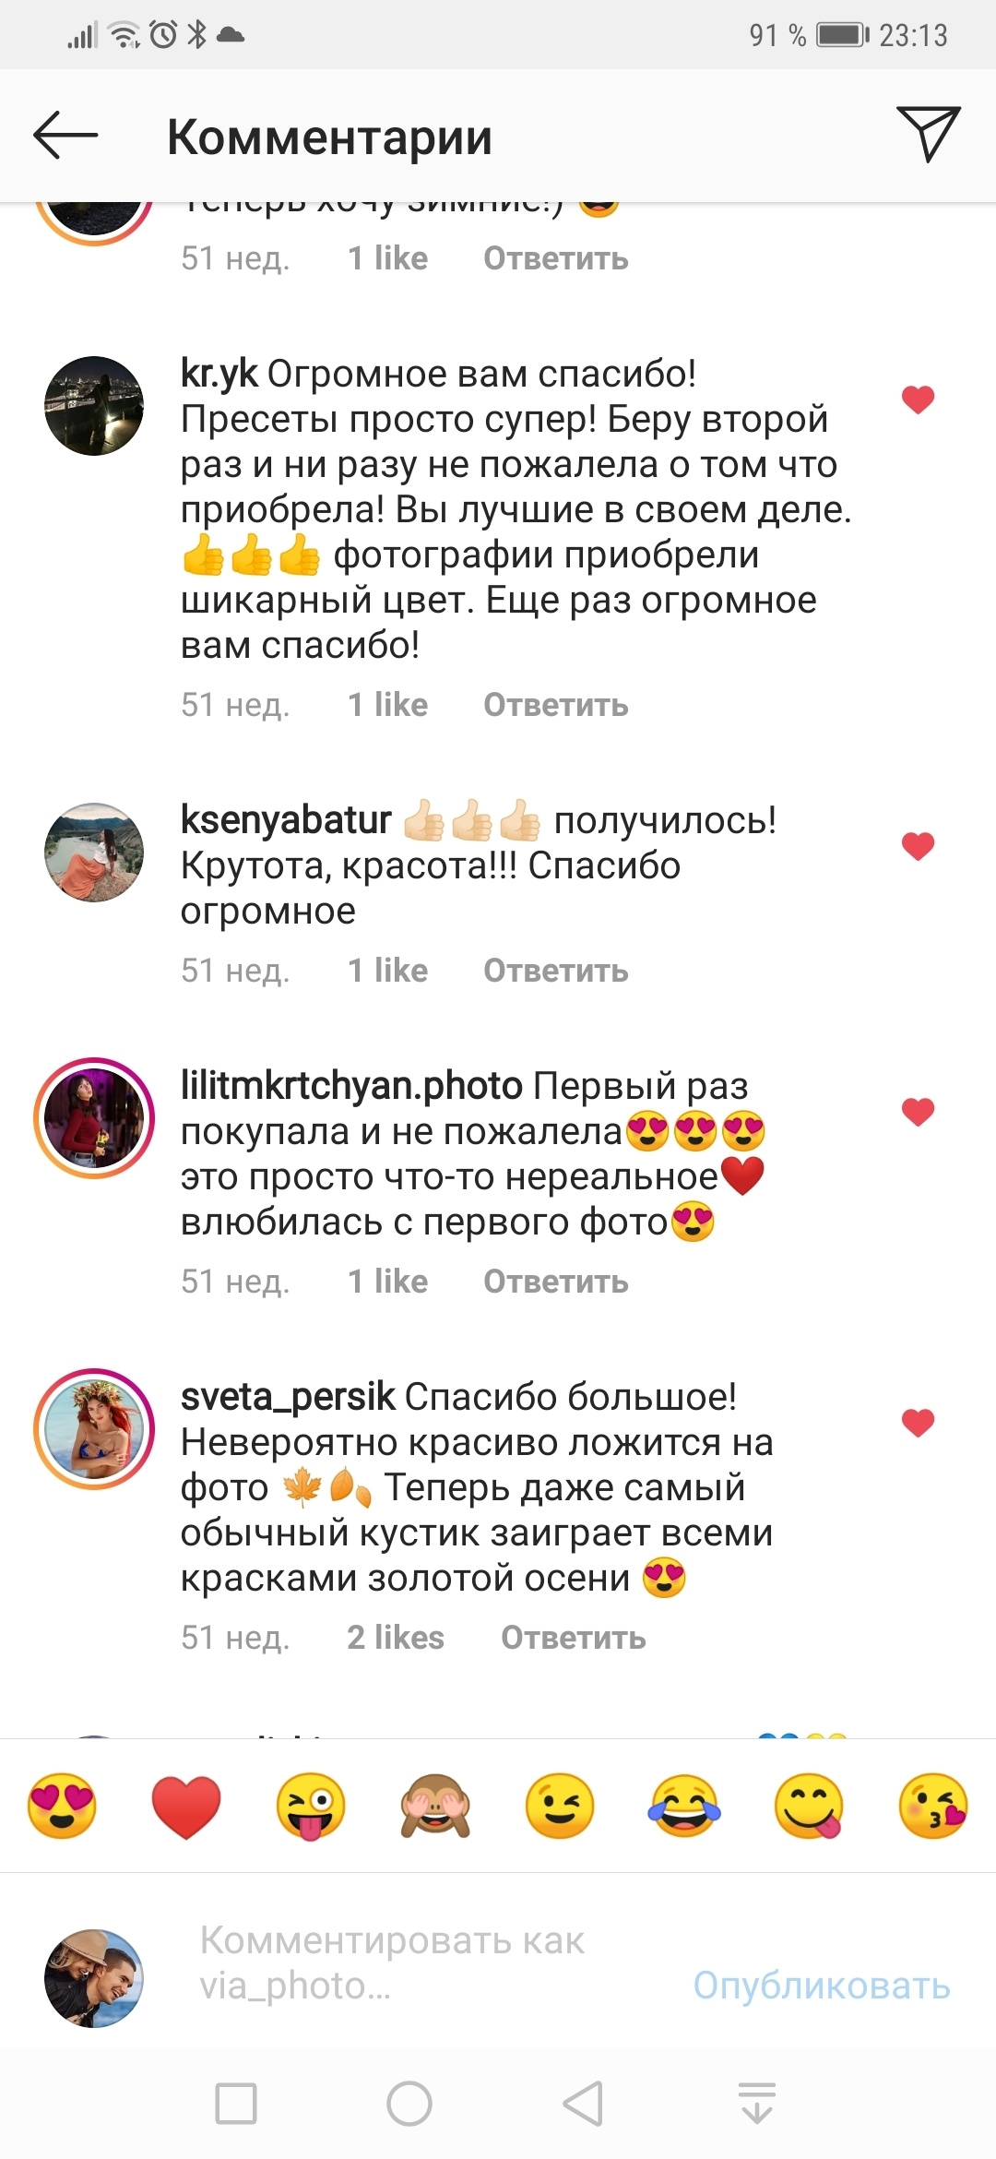View 2 likes on sveta_persik comment
This screenshot has width=996, height=2159.
click(396, 1638)
